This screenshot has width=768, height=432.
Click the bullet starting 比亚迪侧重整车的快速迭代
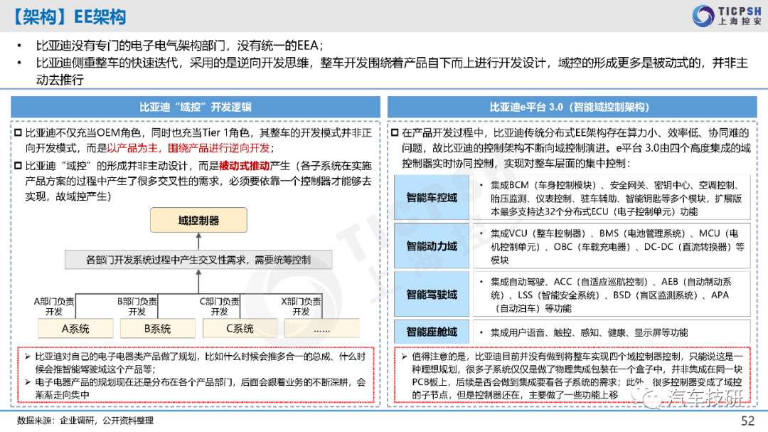point(392,70)
